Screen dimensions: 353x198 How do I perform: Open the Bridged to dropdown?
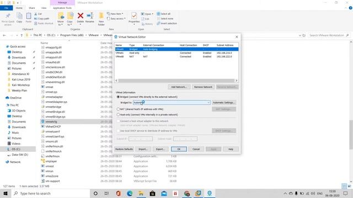click(x=172, y=103)
